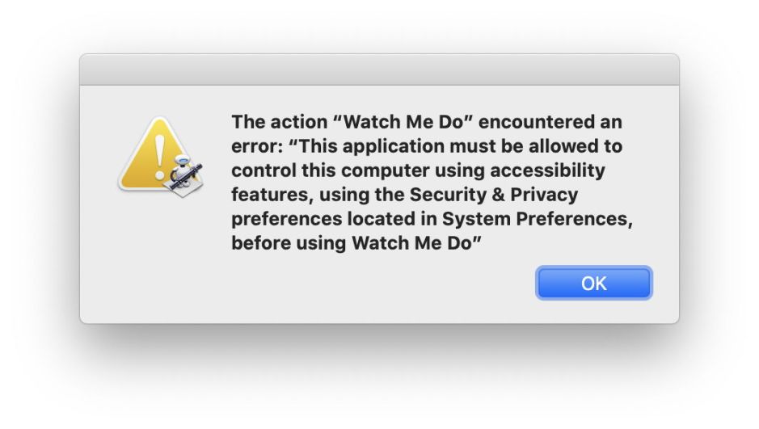The width and height of the screenshot is (759, 429).
Task: Click the dialog's empty title bar
Action: pos(378,69)
